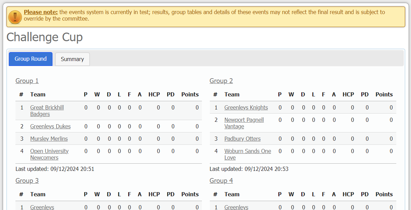This screenshot has height=210, width=411.
Task: Click the Points column header in Group 1
Action: [x=190, y=94]
